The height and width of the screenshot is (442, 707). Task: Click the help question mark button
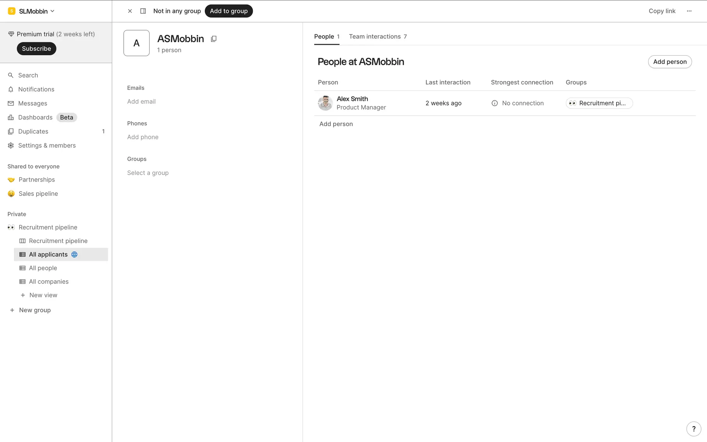pyautogui.click(x=693, y=429)
